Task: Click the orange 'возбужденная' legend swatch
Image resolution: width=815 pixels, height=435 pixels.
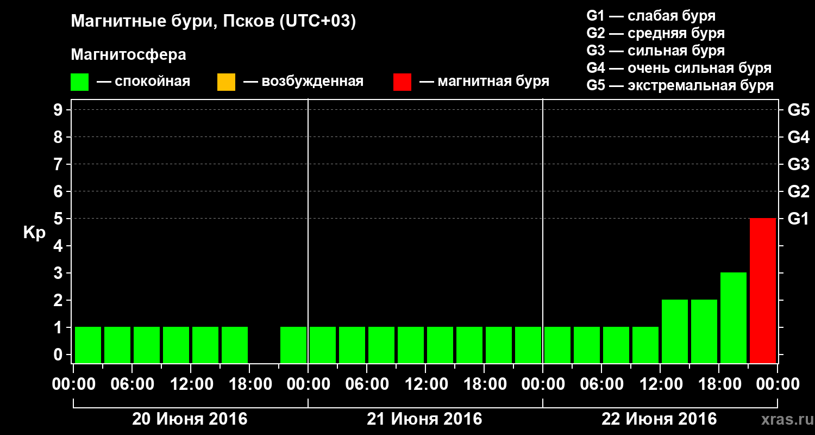Action: click(226, 82)
